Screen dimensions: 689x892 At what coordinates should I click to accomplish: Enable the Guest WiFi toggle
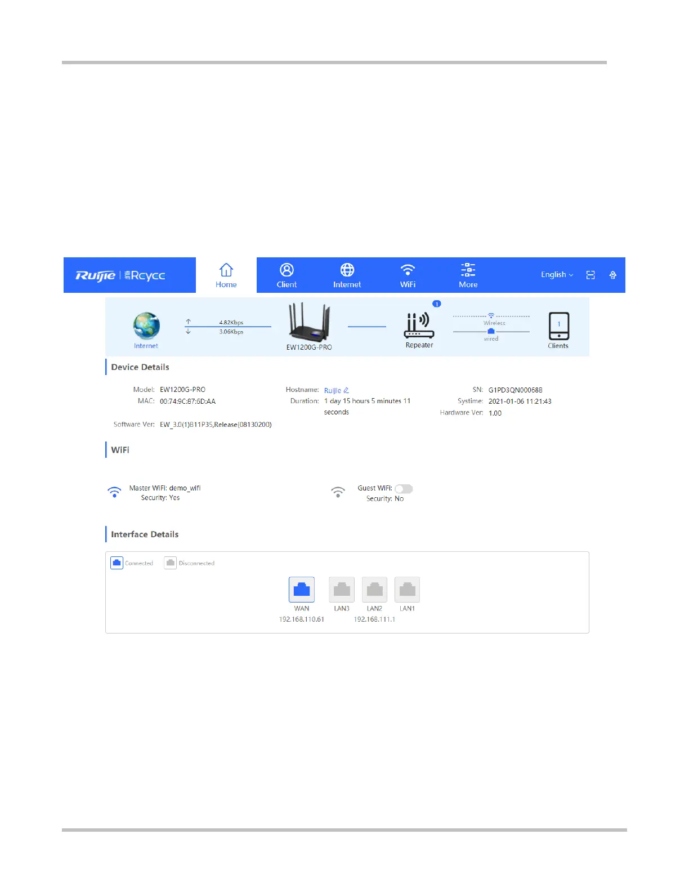pyautogui.click(x=404, y=489)
